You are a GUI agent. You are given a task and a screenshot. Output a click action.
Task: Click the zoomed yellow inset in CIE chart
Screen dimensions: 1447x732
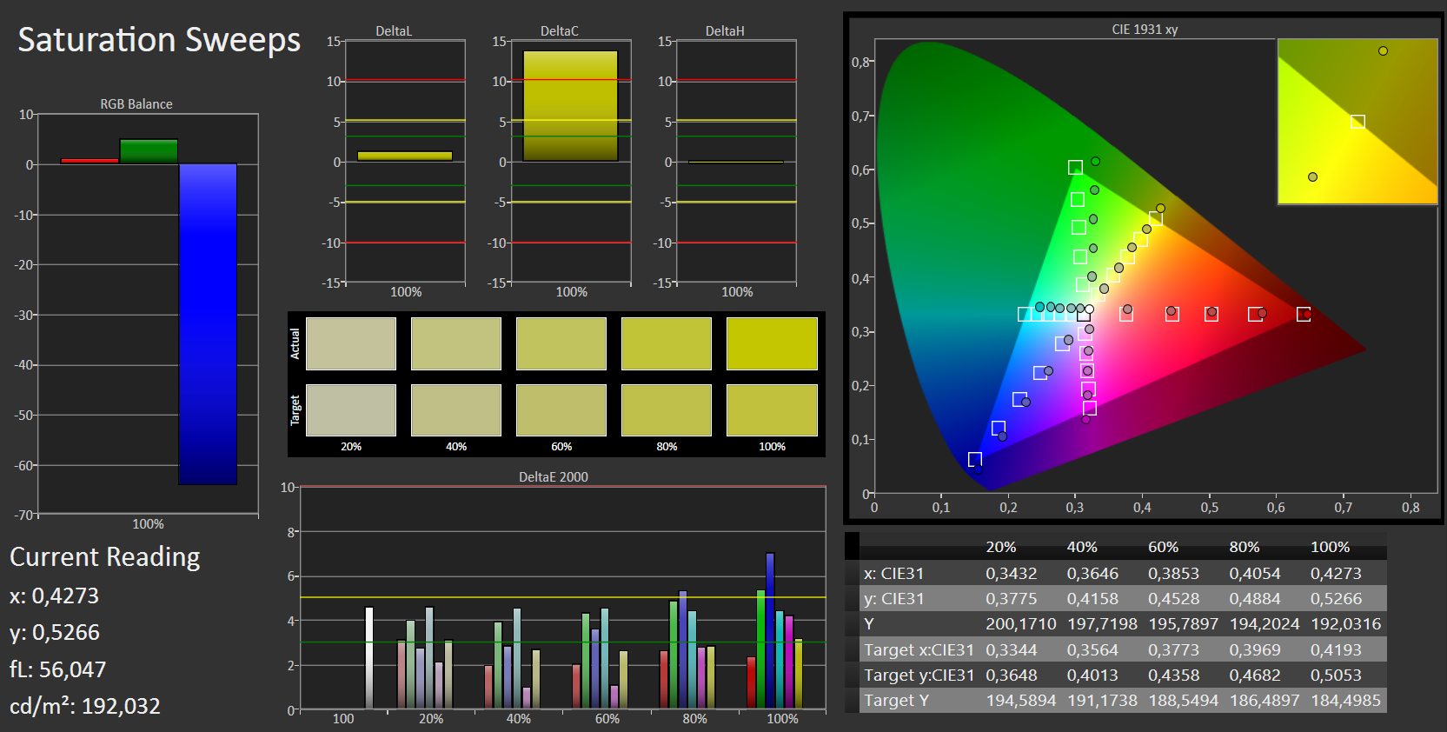[1357, 122]
